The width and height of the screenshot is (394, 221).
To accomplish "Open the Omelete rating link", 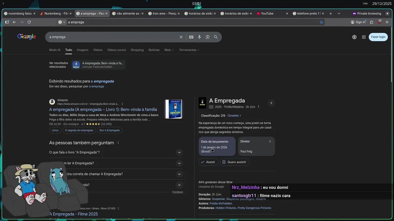I will pos(234,116).
